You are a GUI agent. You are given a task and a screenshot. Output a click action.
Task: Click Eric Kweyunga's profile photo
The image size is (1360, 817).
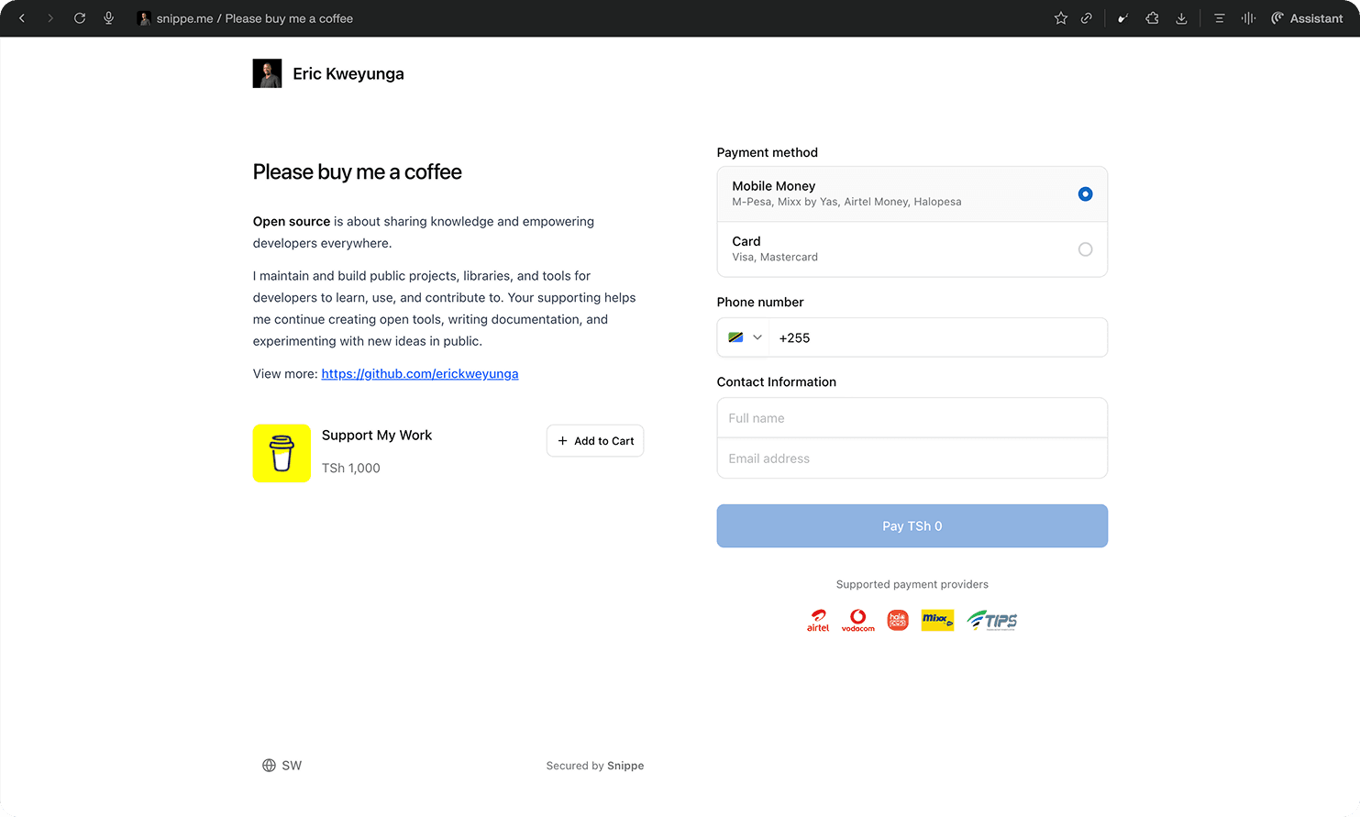coord(267,72)
